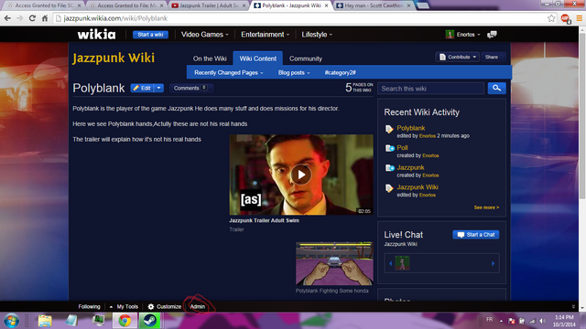Click the Start a Chat button
This screenshot has height=329, width=586.
[476, 235]
